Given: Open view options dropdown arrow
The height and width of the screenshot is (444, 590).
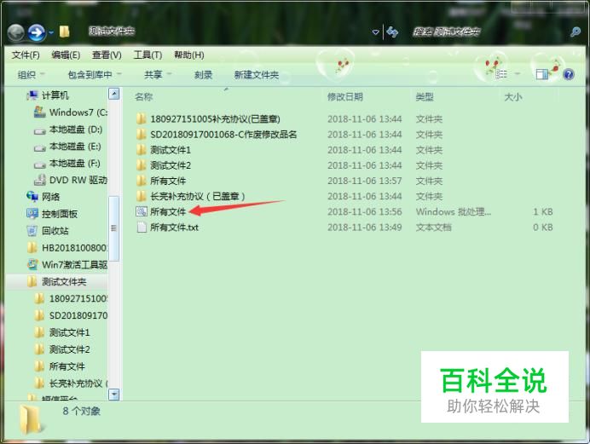Looking at the screenshot, I should [x=517, y=74].
